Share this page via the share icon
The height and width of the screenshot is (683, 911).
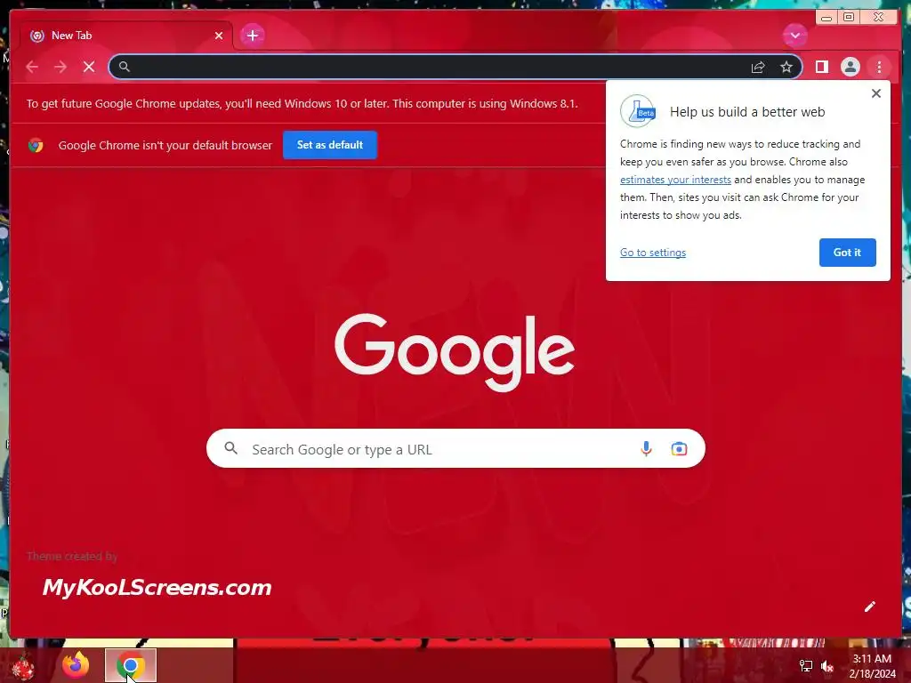758,68
